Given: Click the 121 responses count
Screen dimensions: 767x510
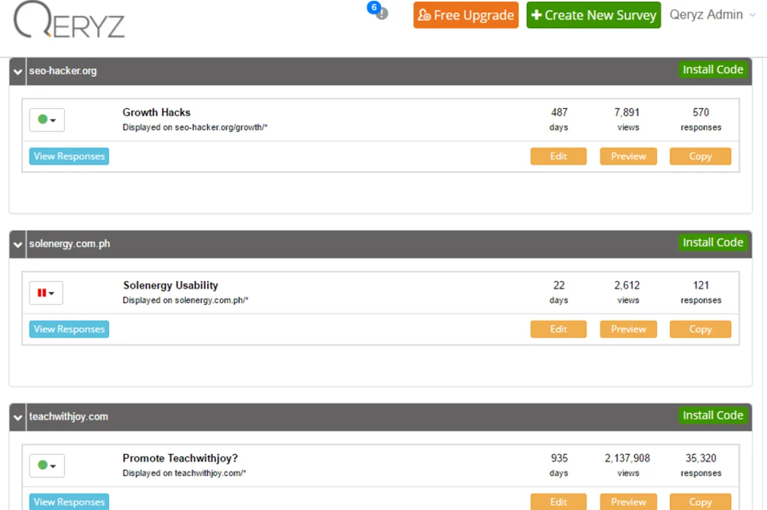Looking at the screenshot, I should [701, 285].
